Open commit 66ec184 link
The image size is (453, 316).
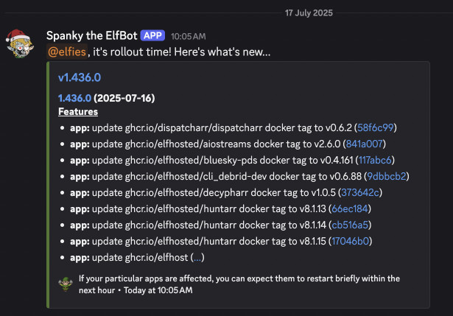[350, 208]
